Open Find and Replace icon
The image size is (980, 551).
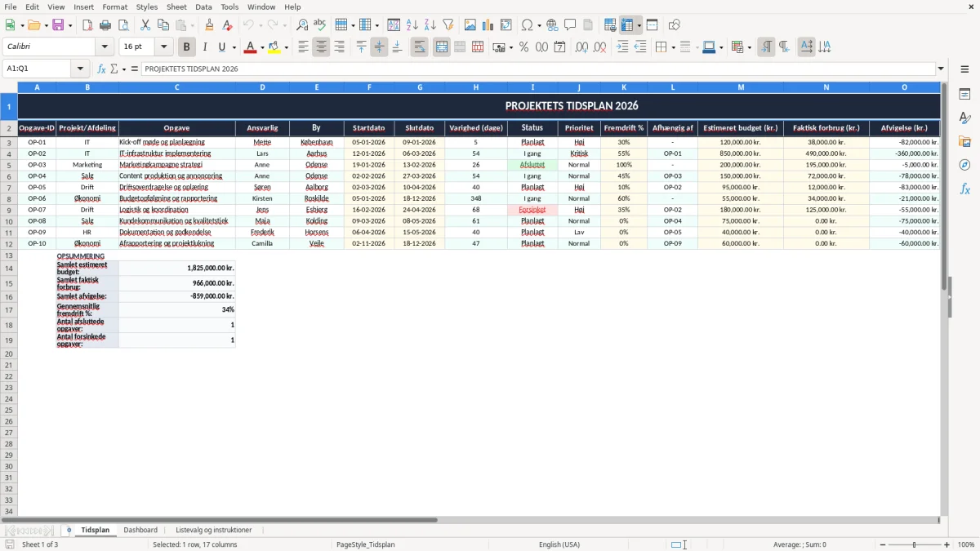click(x=302, y=25)
